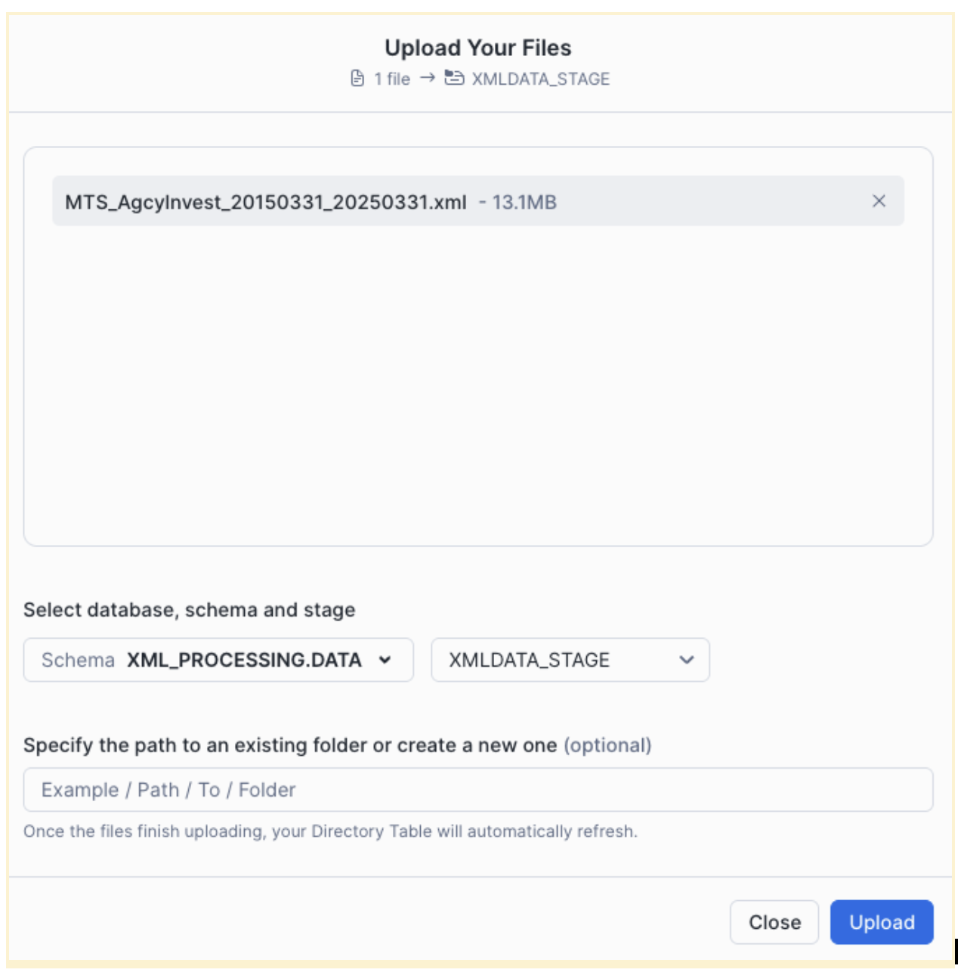
Task: Click the XMLDATA_STAGE label in header
Action: pos(541,79)
